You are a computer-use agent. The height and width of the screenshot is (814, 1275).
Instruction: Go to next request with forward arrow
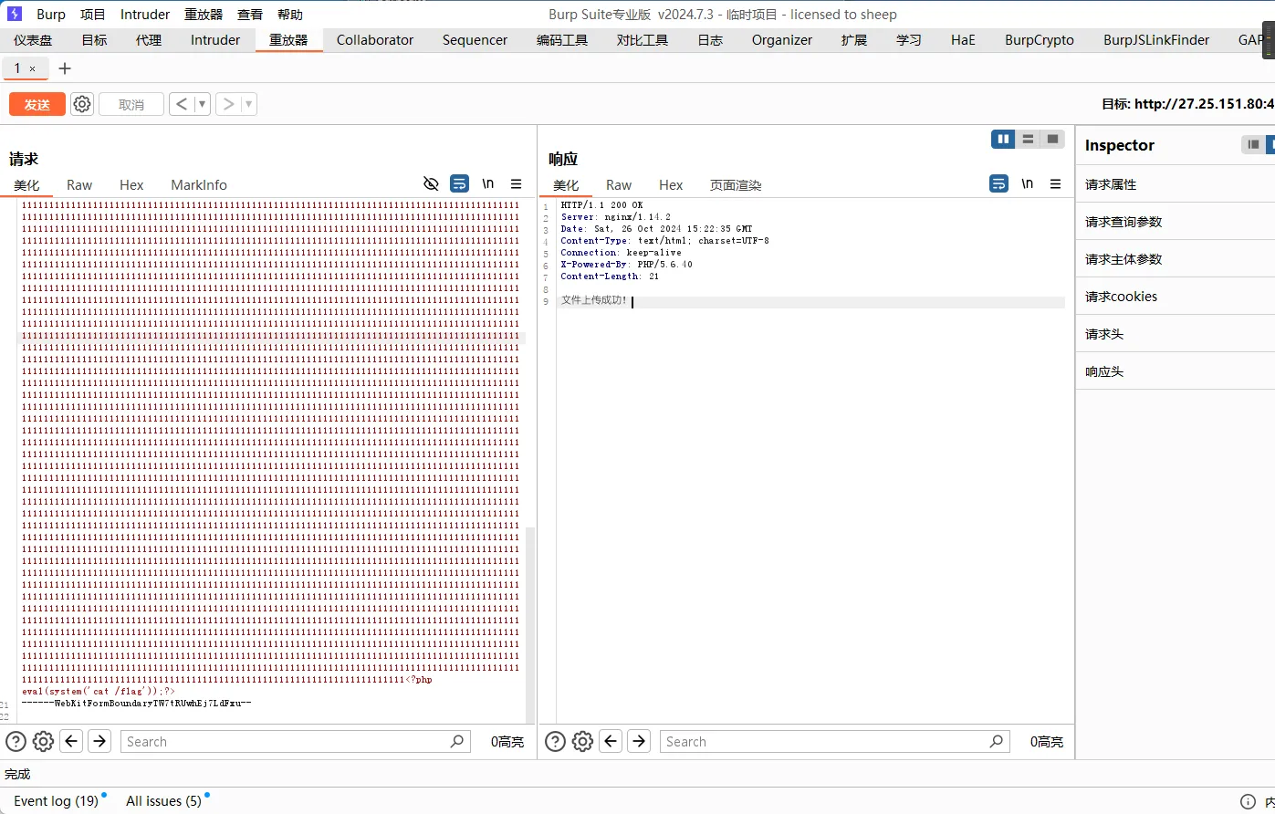[228, 104]
